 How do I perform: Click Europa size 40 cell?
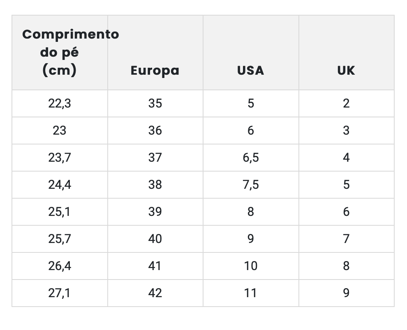pos(155,239)
